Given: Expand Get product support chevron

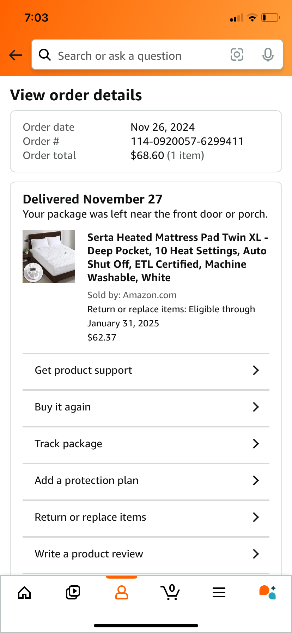Looking at the screenshot, I should pyautogui.click(x=256, y=370).
